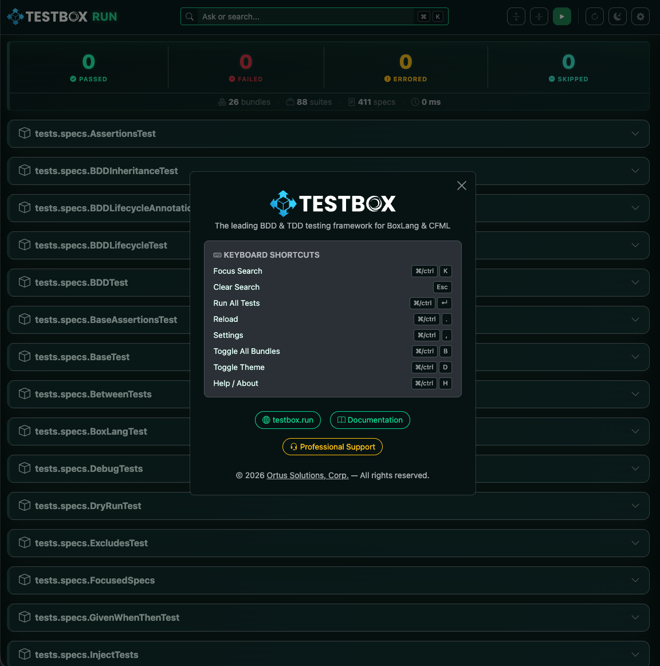Visit the testbox.run website

[288, 420]
